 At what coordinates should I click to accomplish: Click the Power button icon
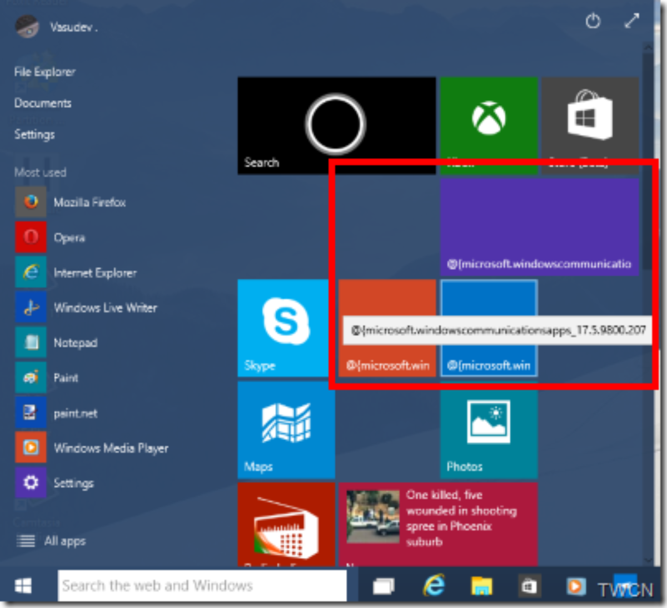[593, 22]
